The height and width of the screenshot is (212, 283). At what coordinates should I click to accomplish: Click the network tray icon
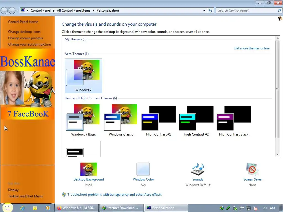pos(248,208)
